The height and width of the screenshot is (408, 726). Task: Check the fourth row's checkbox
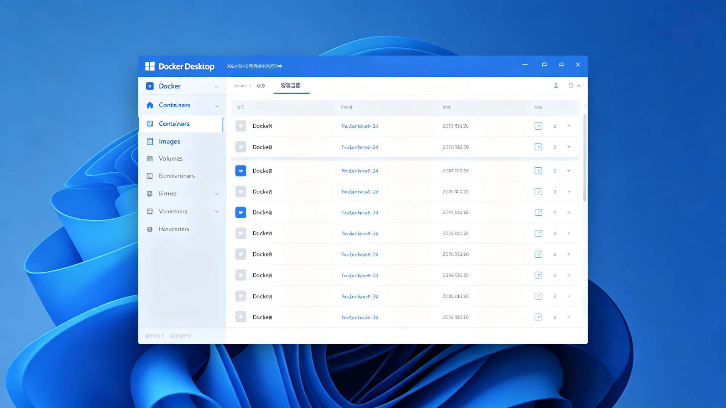pyautogui.click(x=240, y=192)
